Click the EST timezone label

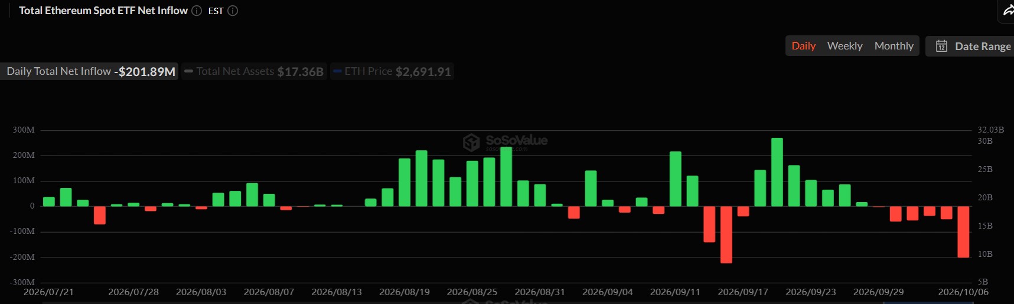click(x=216, y=11)
